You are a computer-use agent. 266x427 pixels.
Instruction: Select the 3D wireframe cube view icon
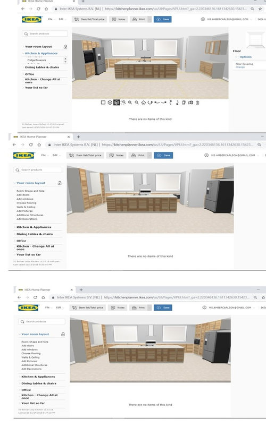click(110, 103)
